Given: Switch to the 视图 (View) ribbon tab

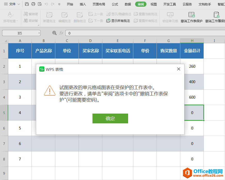Looking at the screenshot, I should tap(154, 4).
